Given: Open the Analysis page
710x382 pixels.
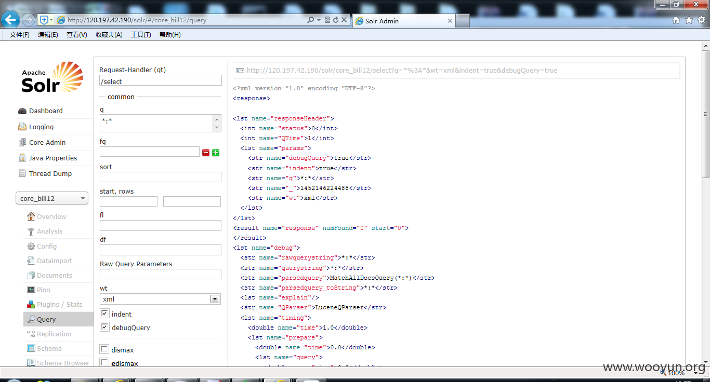Looking at the screenshot, I should tap(45, 231).
